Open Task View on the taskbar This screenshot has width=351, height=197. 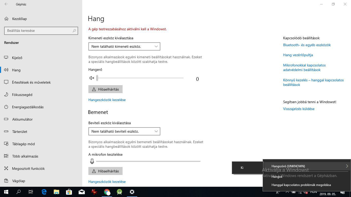click(31, 192)
